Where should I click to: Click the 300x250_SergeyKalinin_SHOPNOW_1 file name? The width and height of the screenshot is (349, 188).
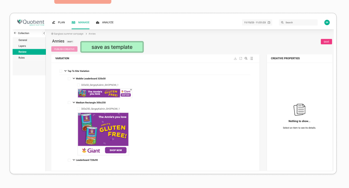click(x=100, y=109)
